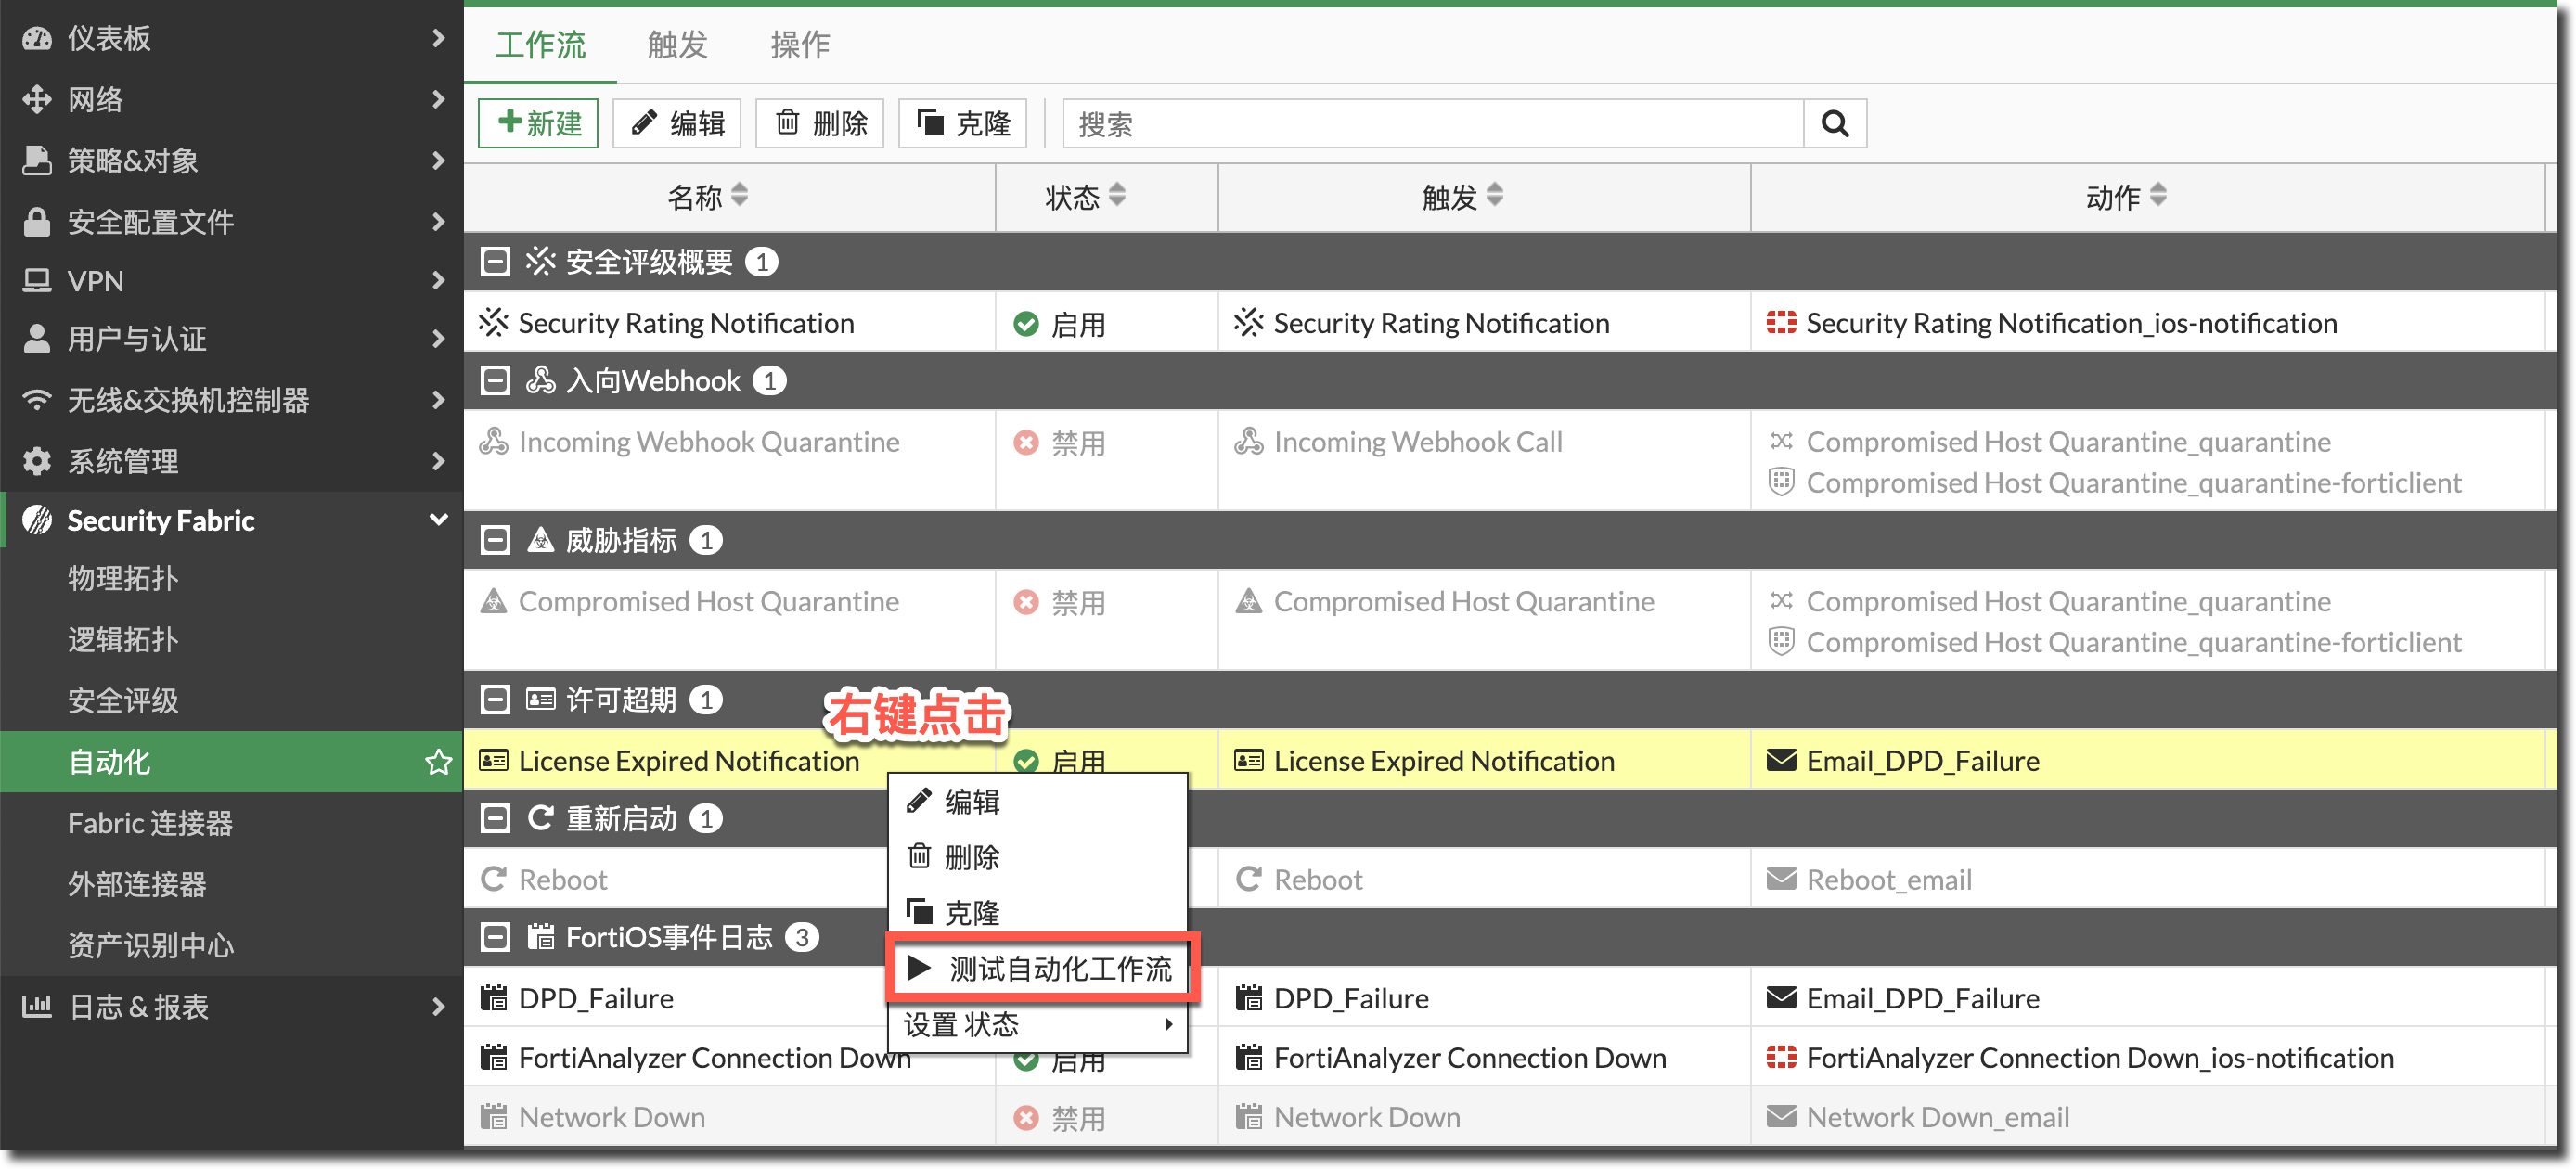Click the VPN laptop icon in sidebar
The height and width of the screenshot is (1169, 2576).
click(x=37, y=281)
